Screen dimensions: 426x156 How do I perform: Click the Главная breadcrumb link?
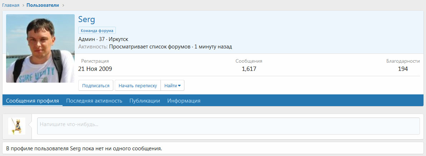coord(11,5)
